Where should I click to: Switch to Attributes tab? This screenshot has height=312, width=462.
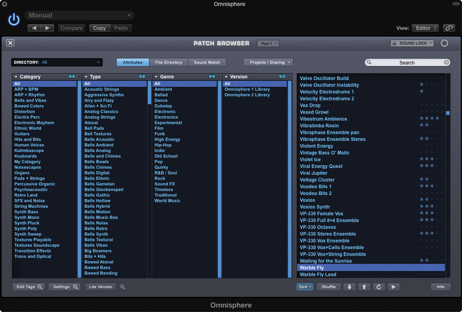(133, 62)
